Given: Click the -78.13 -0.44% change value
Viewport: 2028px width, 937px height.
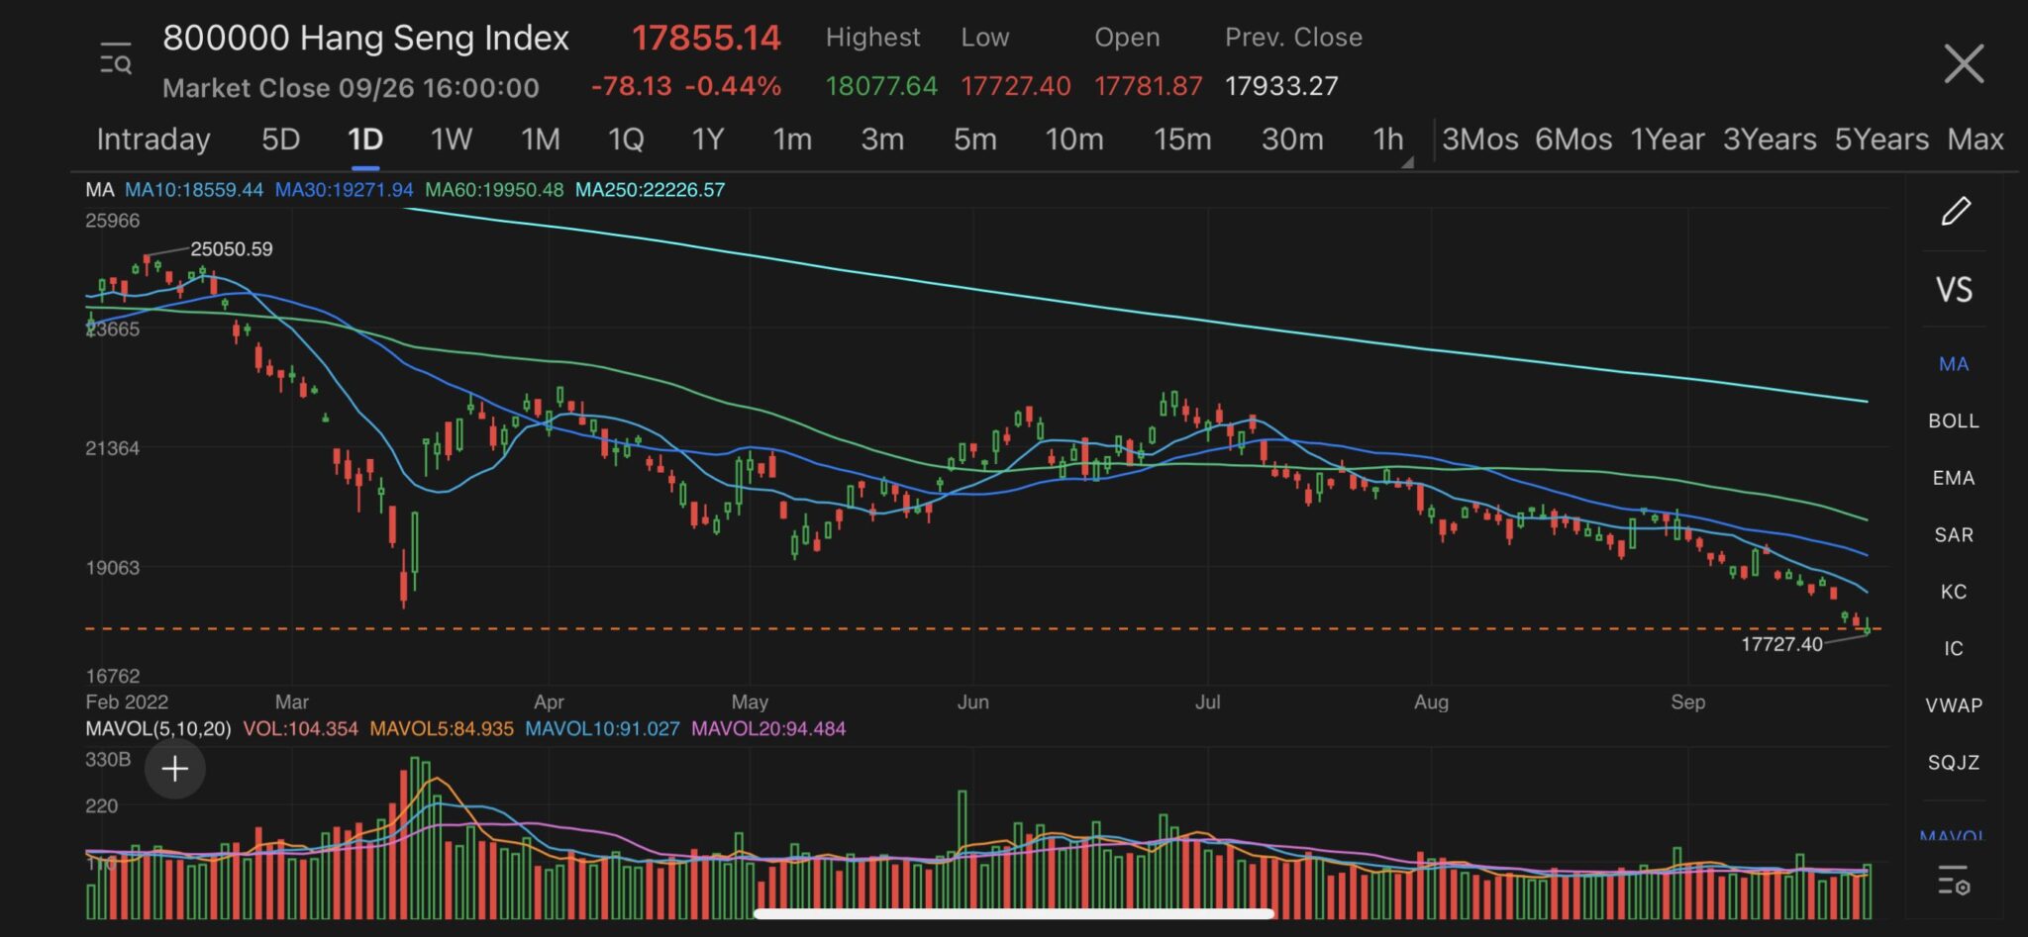Looking at the screenshot, I should tap(685, 86).
